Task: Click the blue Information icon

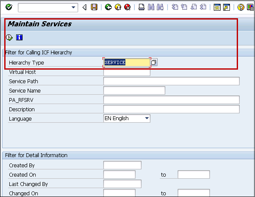Action: (19, 37)
